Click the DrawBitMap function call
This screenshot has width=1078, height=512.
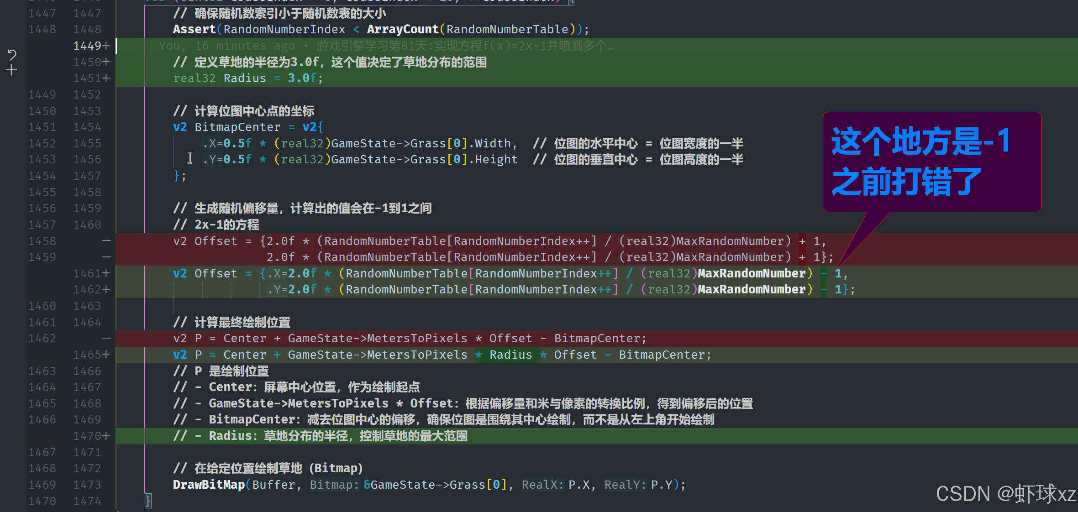tap(209, 485)
